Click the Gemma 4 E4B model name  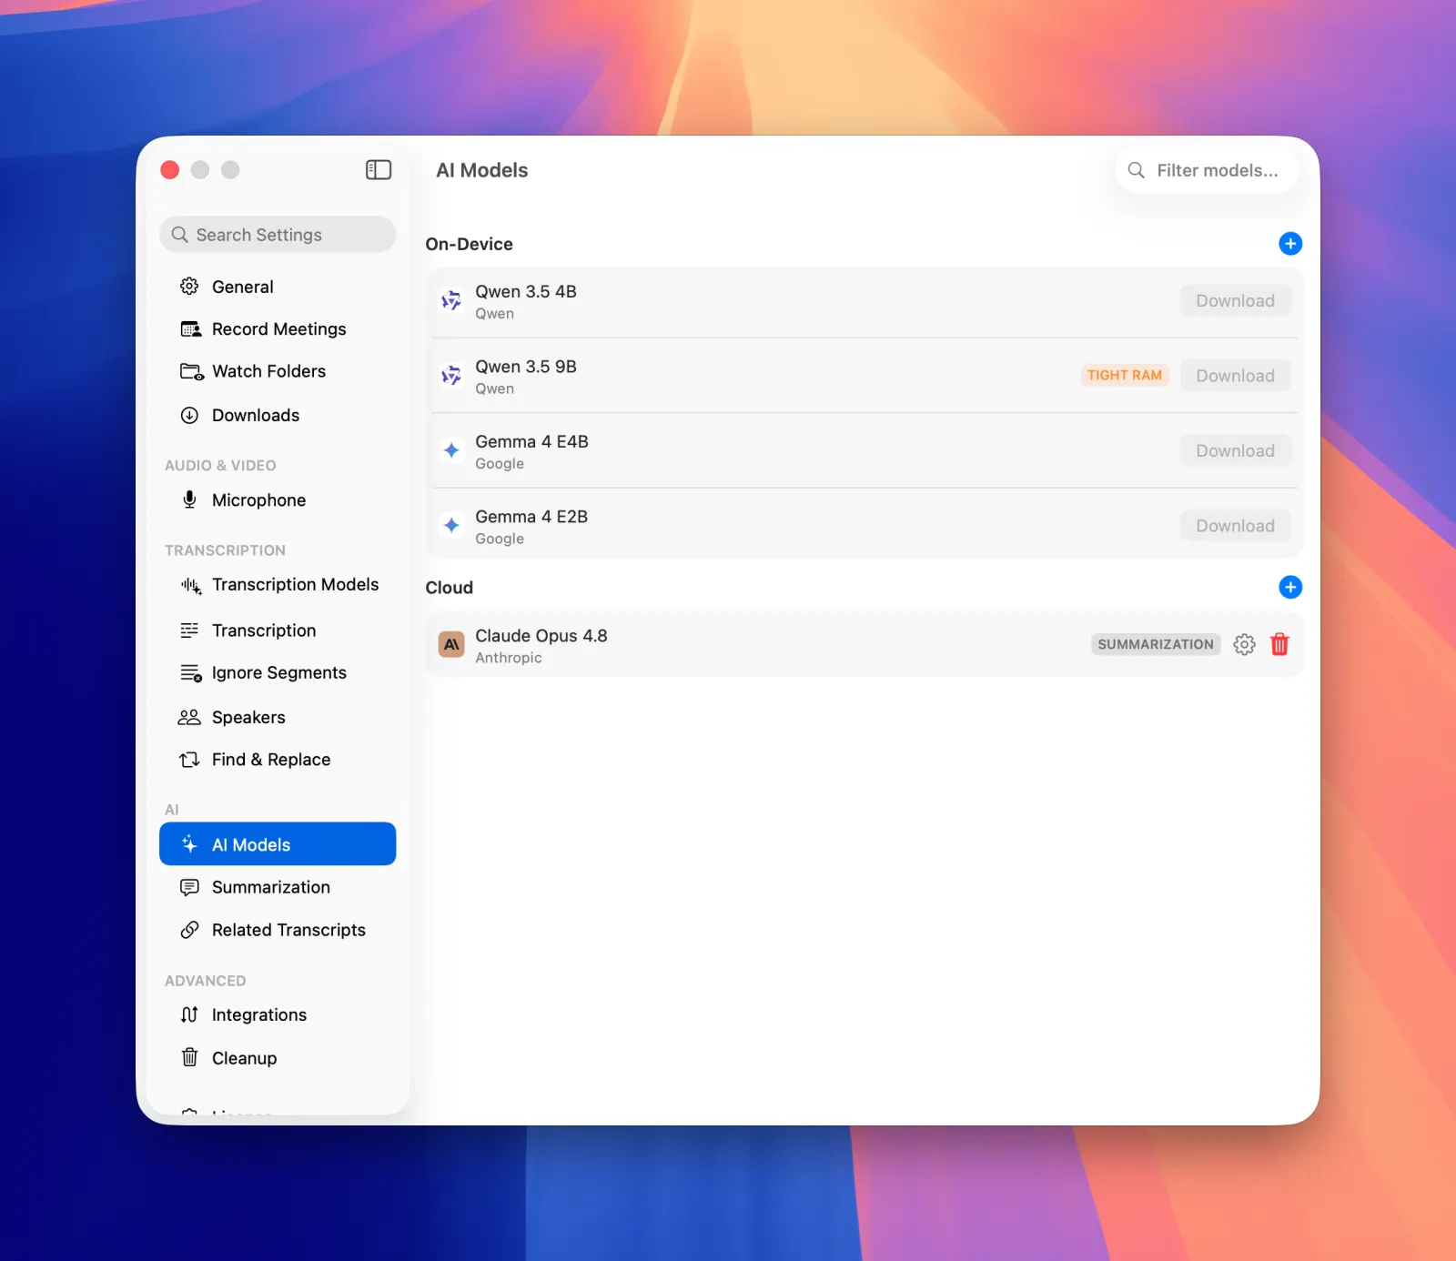pyautogui.click(x=531, y=442)
